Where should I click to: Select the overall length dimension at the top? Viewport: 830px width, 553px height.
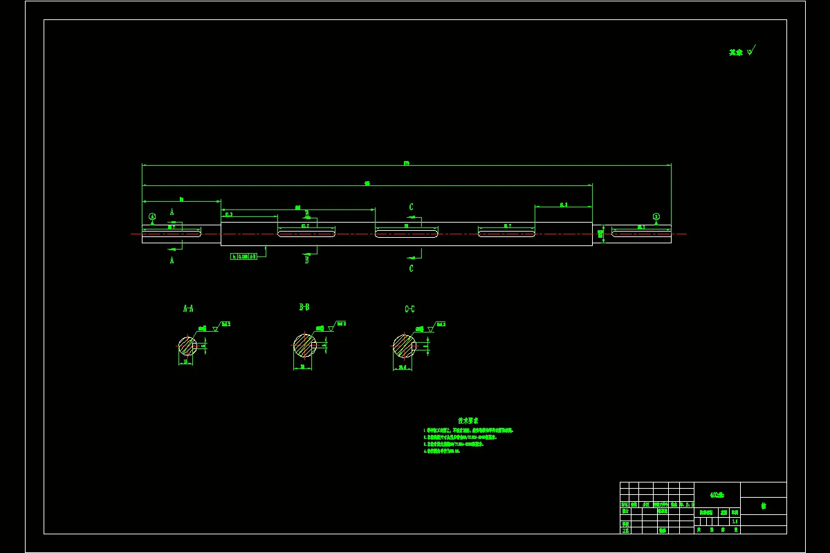[407, 164]
